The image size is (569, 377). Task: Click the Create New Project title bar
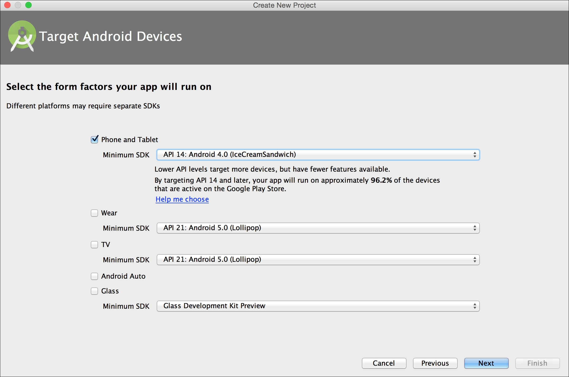pos(284,5)
